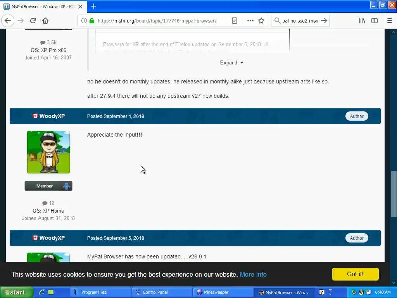Toggle the sidebar icon in toolbar
The image size is (397, 298).
375,21
